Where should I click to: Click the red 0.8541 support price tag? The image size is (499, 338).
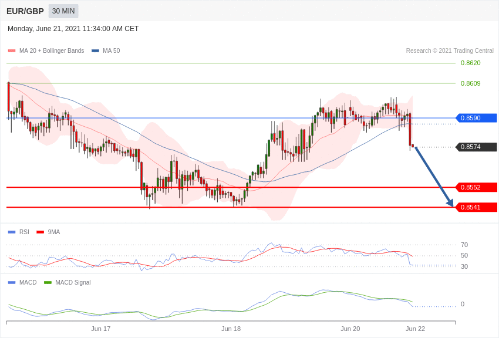(x=477, y=207)
